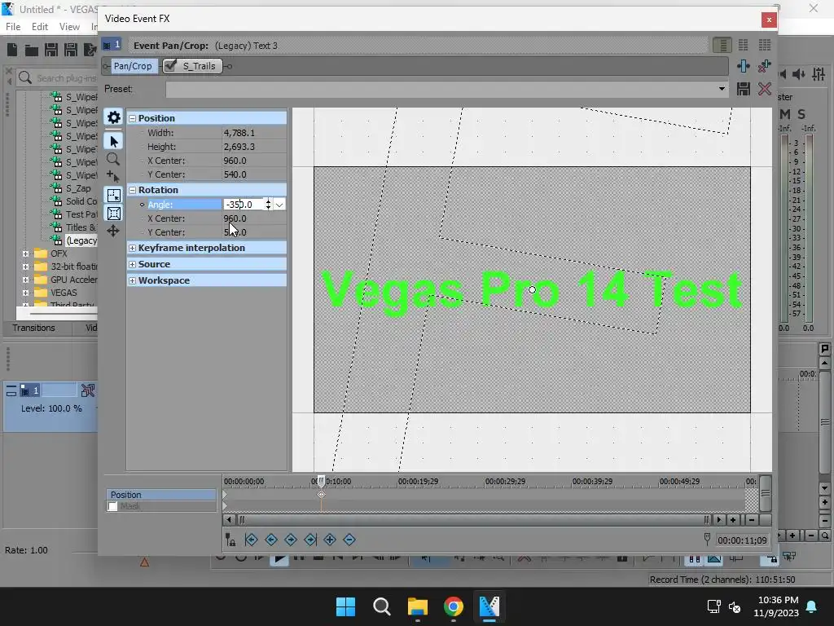The width and height of the screenshot is (834, 626).
Task: Click the Plug-In Chain button
Action: pyautogui.click(x=744, y=66)
